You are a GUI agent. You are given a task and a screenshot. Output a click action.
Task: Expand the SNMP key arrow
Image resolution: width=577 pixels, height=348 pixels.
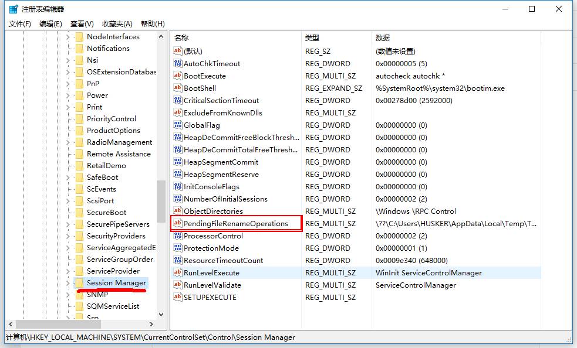click(68, 295)
